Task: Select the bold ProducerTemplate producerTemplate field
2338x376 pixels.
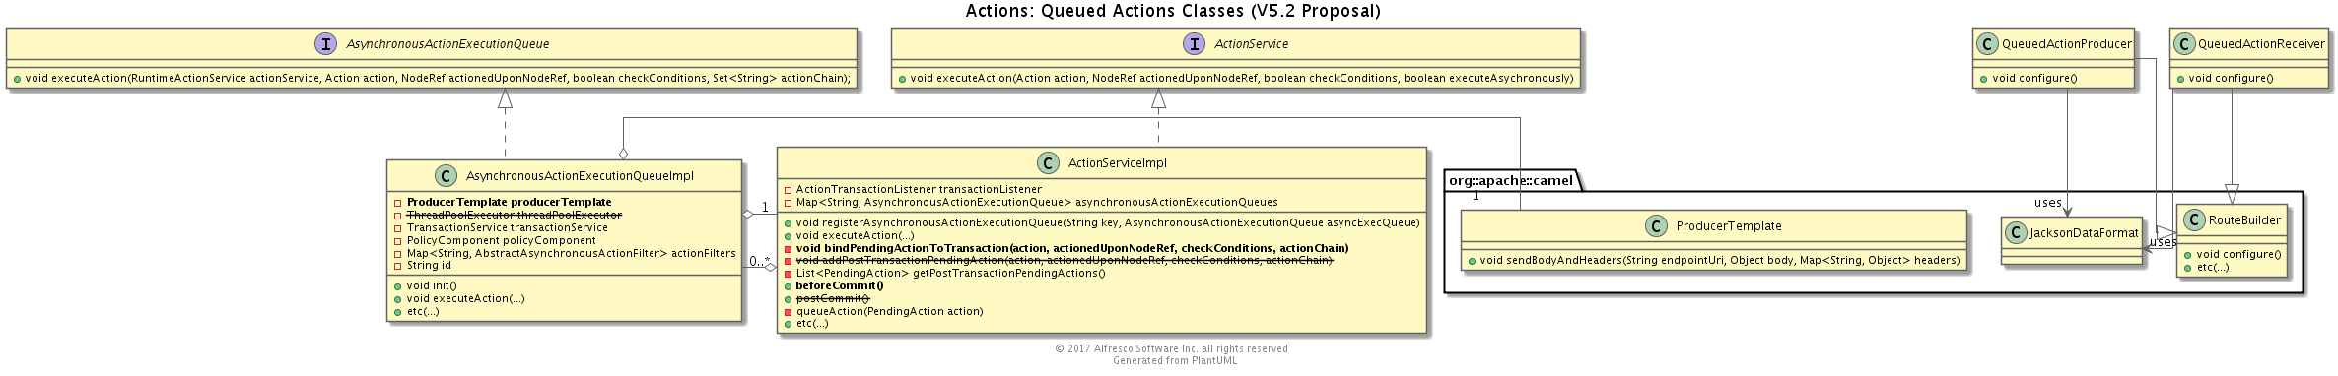Action: (x=510, y=202)
